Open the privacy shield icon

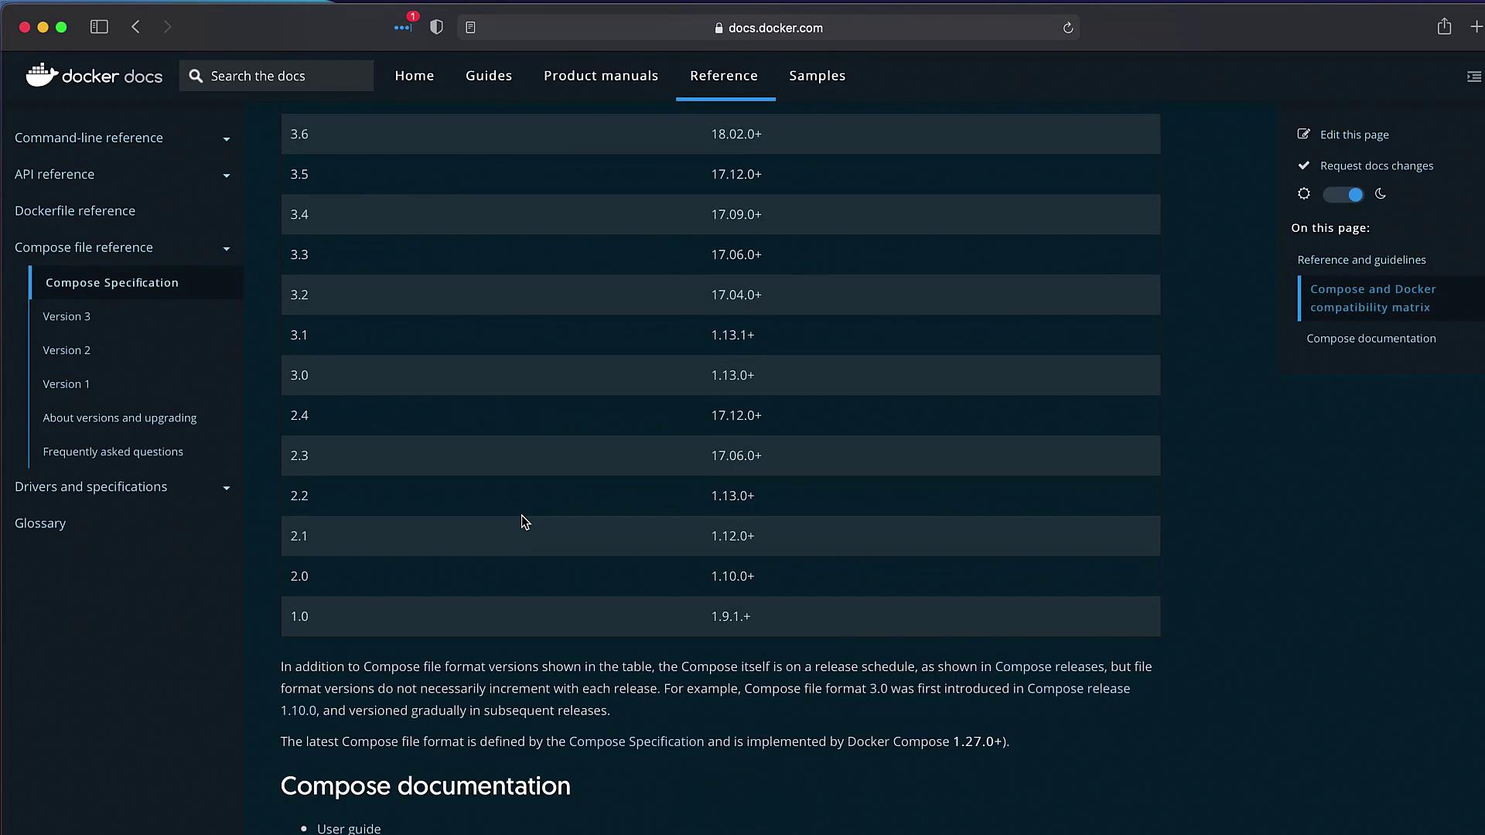(436, 27)
